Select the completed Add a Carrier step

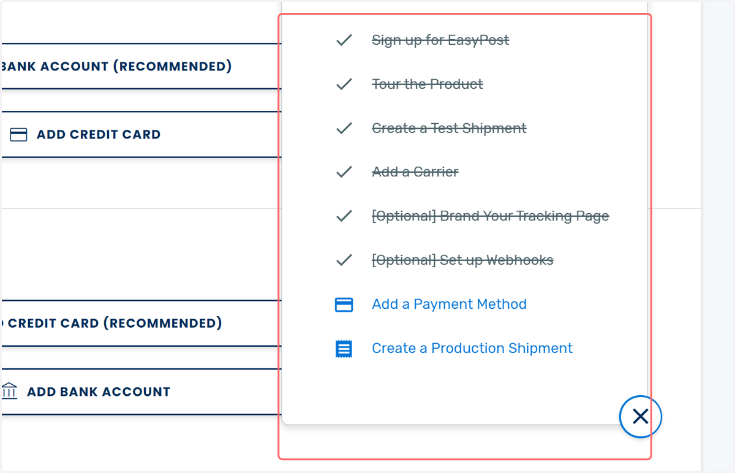pyautogui.click(x=415, y=172)
